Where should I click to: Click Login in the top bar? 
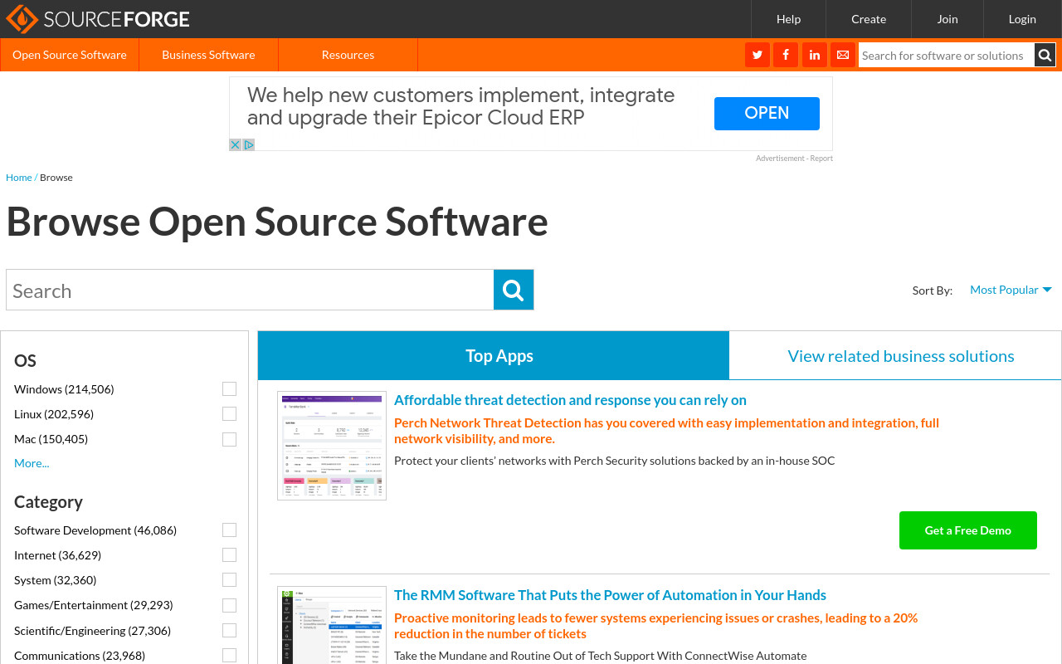coord(1022,19)
